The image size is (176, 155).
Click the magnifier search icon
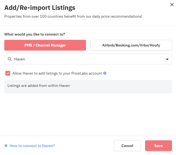(x=10, y=59)
